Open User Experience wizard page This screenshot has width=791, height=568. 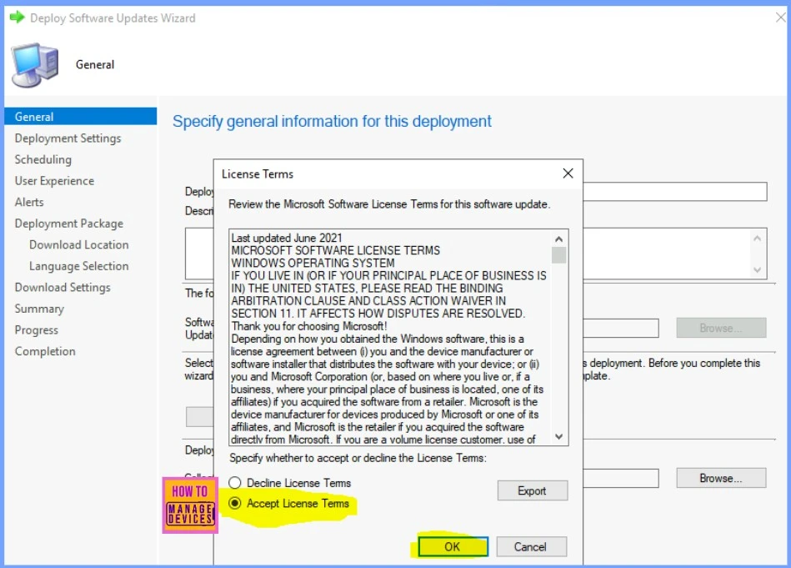coord(54,181)
